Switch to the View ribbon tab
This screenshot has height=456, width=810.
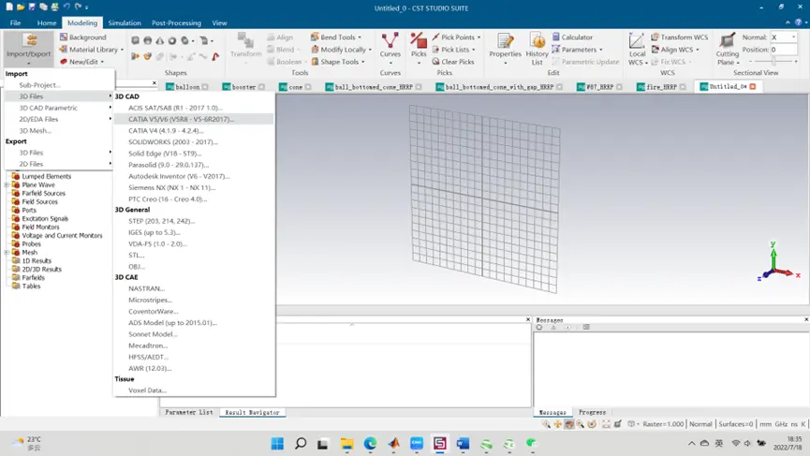pyautogui.click(x=219, y=22)
